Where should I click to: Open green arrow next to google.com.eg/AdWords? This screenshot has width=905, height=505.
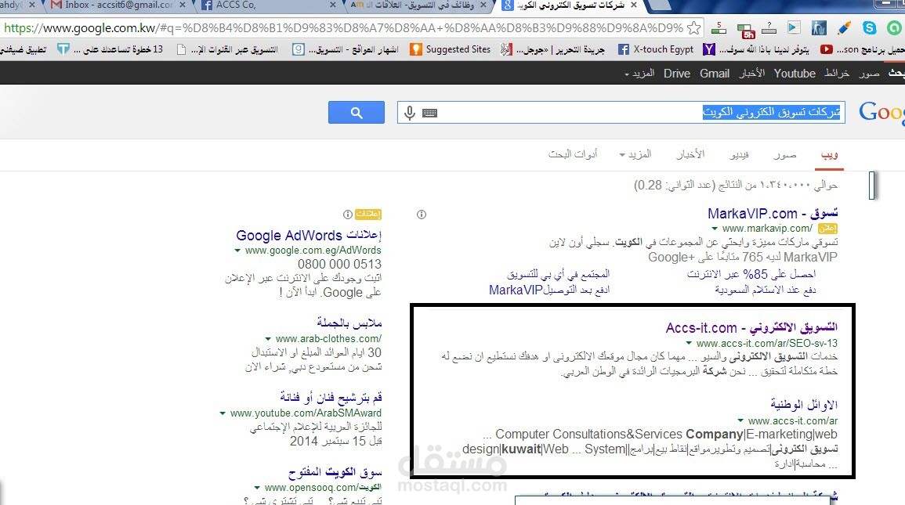tap(237, 251)
